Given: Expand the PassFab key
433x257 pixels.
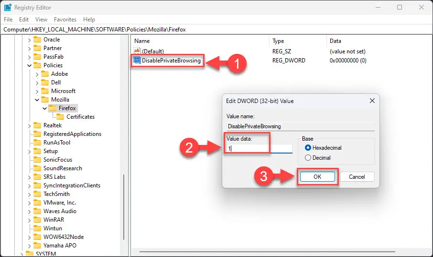Looking at the screenshot, I should click(x=29, y=57).
